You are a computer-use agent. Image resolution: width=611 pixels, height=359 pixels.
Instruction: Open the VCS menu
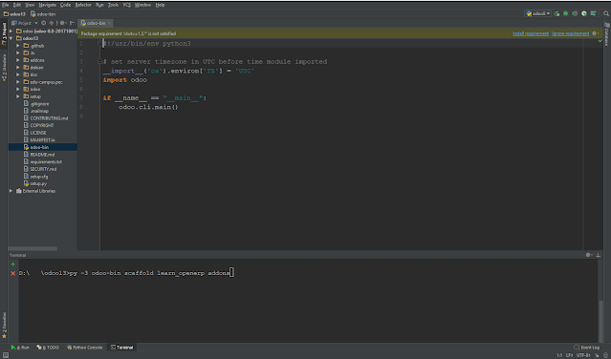coord(127,5)
